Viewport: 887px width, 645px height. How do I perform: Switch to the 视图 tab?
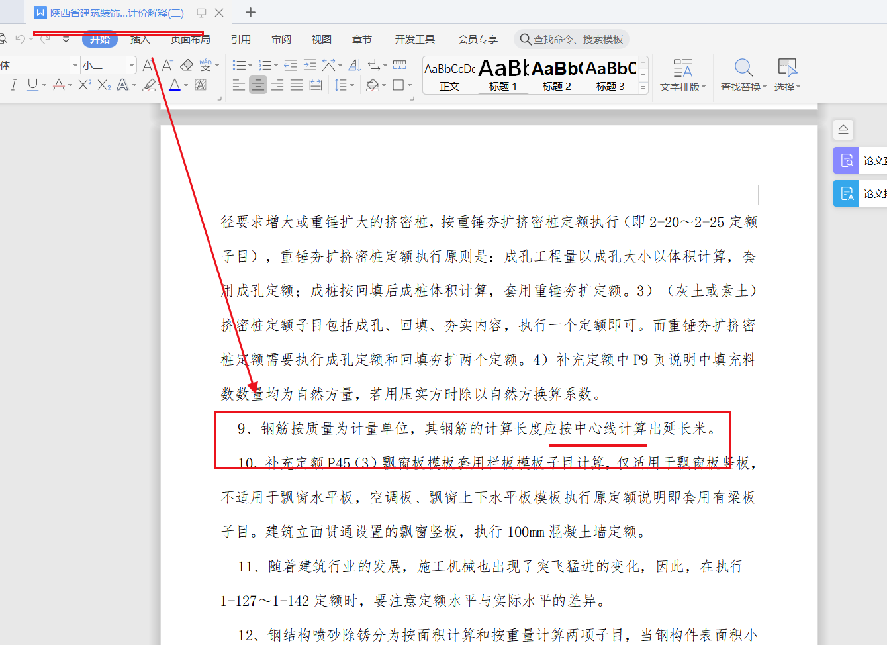tap(322, 40)
